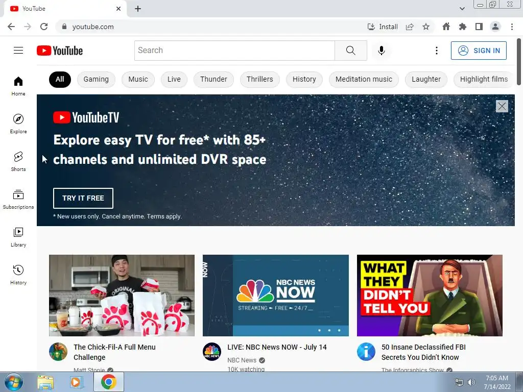Open Shorts in sidebar
523x392 pixels.
point(18,161)
